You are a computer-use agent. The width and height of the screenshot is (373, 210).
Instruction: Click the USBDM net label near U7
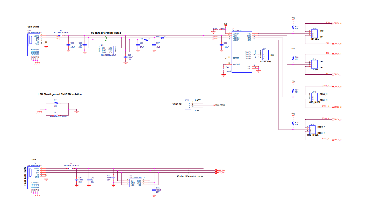click(215, 37)
